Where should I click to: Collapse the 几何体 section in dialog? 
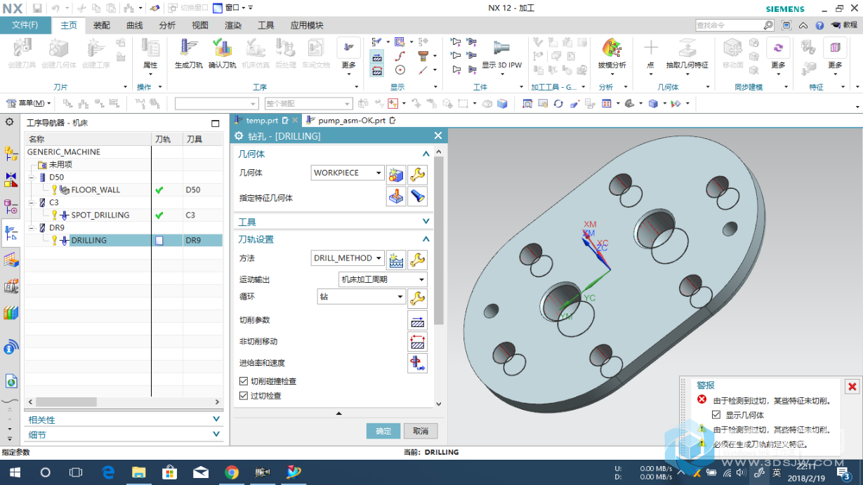point(426,154)
